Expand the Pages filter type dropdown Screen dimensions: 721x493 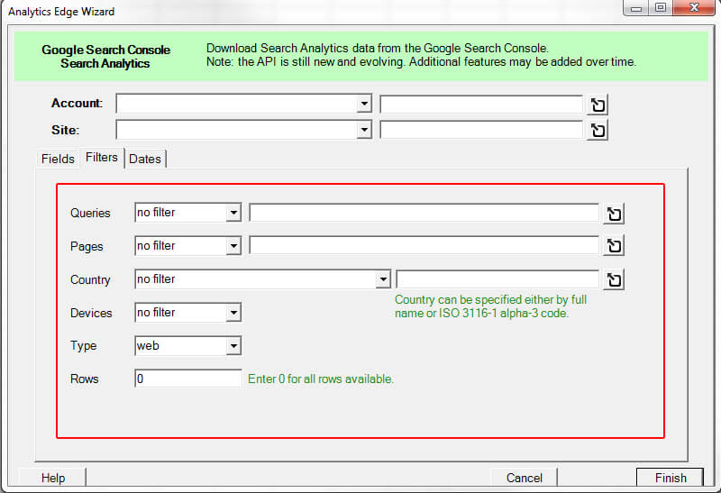tap(233, 246)
